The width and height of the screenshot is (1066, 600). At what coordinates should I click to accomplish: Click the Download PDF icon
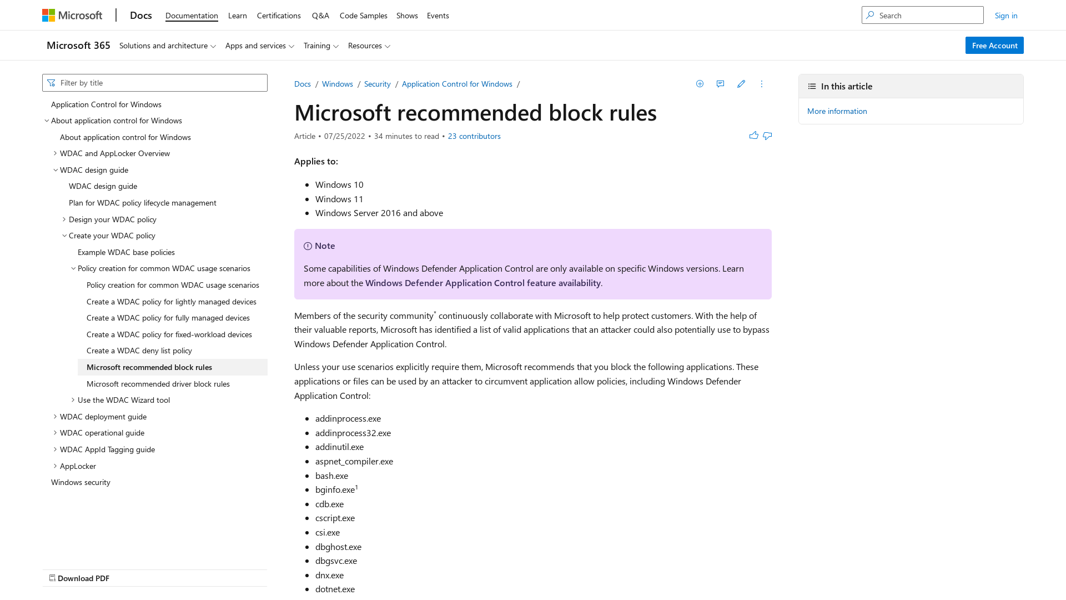point(52,578)
